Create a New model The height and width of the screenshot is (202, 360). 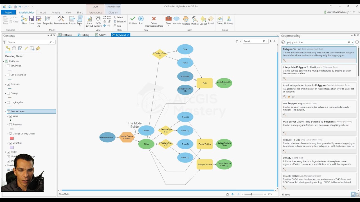(24, 20)
